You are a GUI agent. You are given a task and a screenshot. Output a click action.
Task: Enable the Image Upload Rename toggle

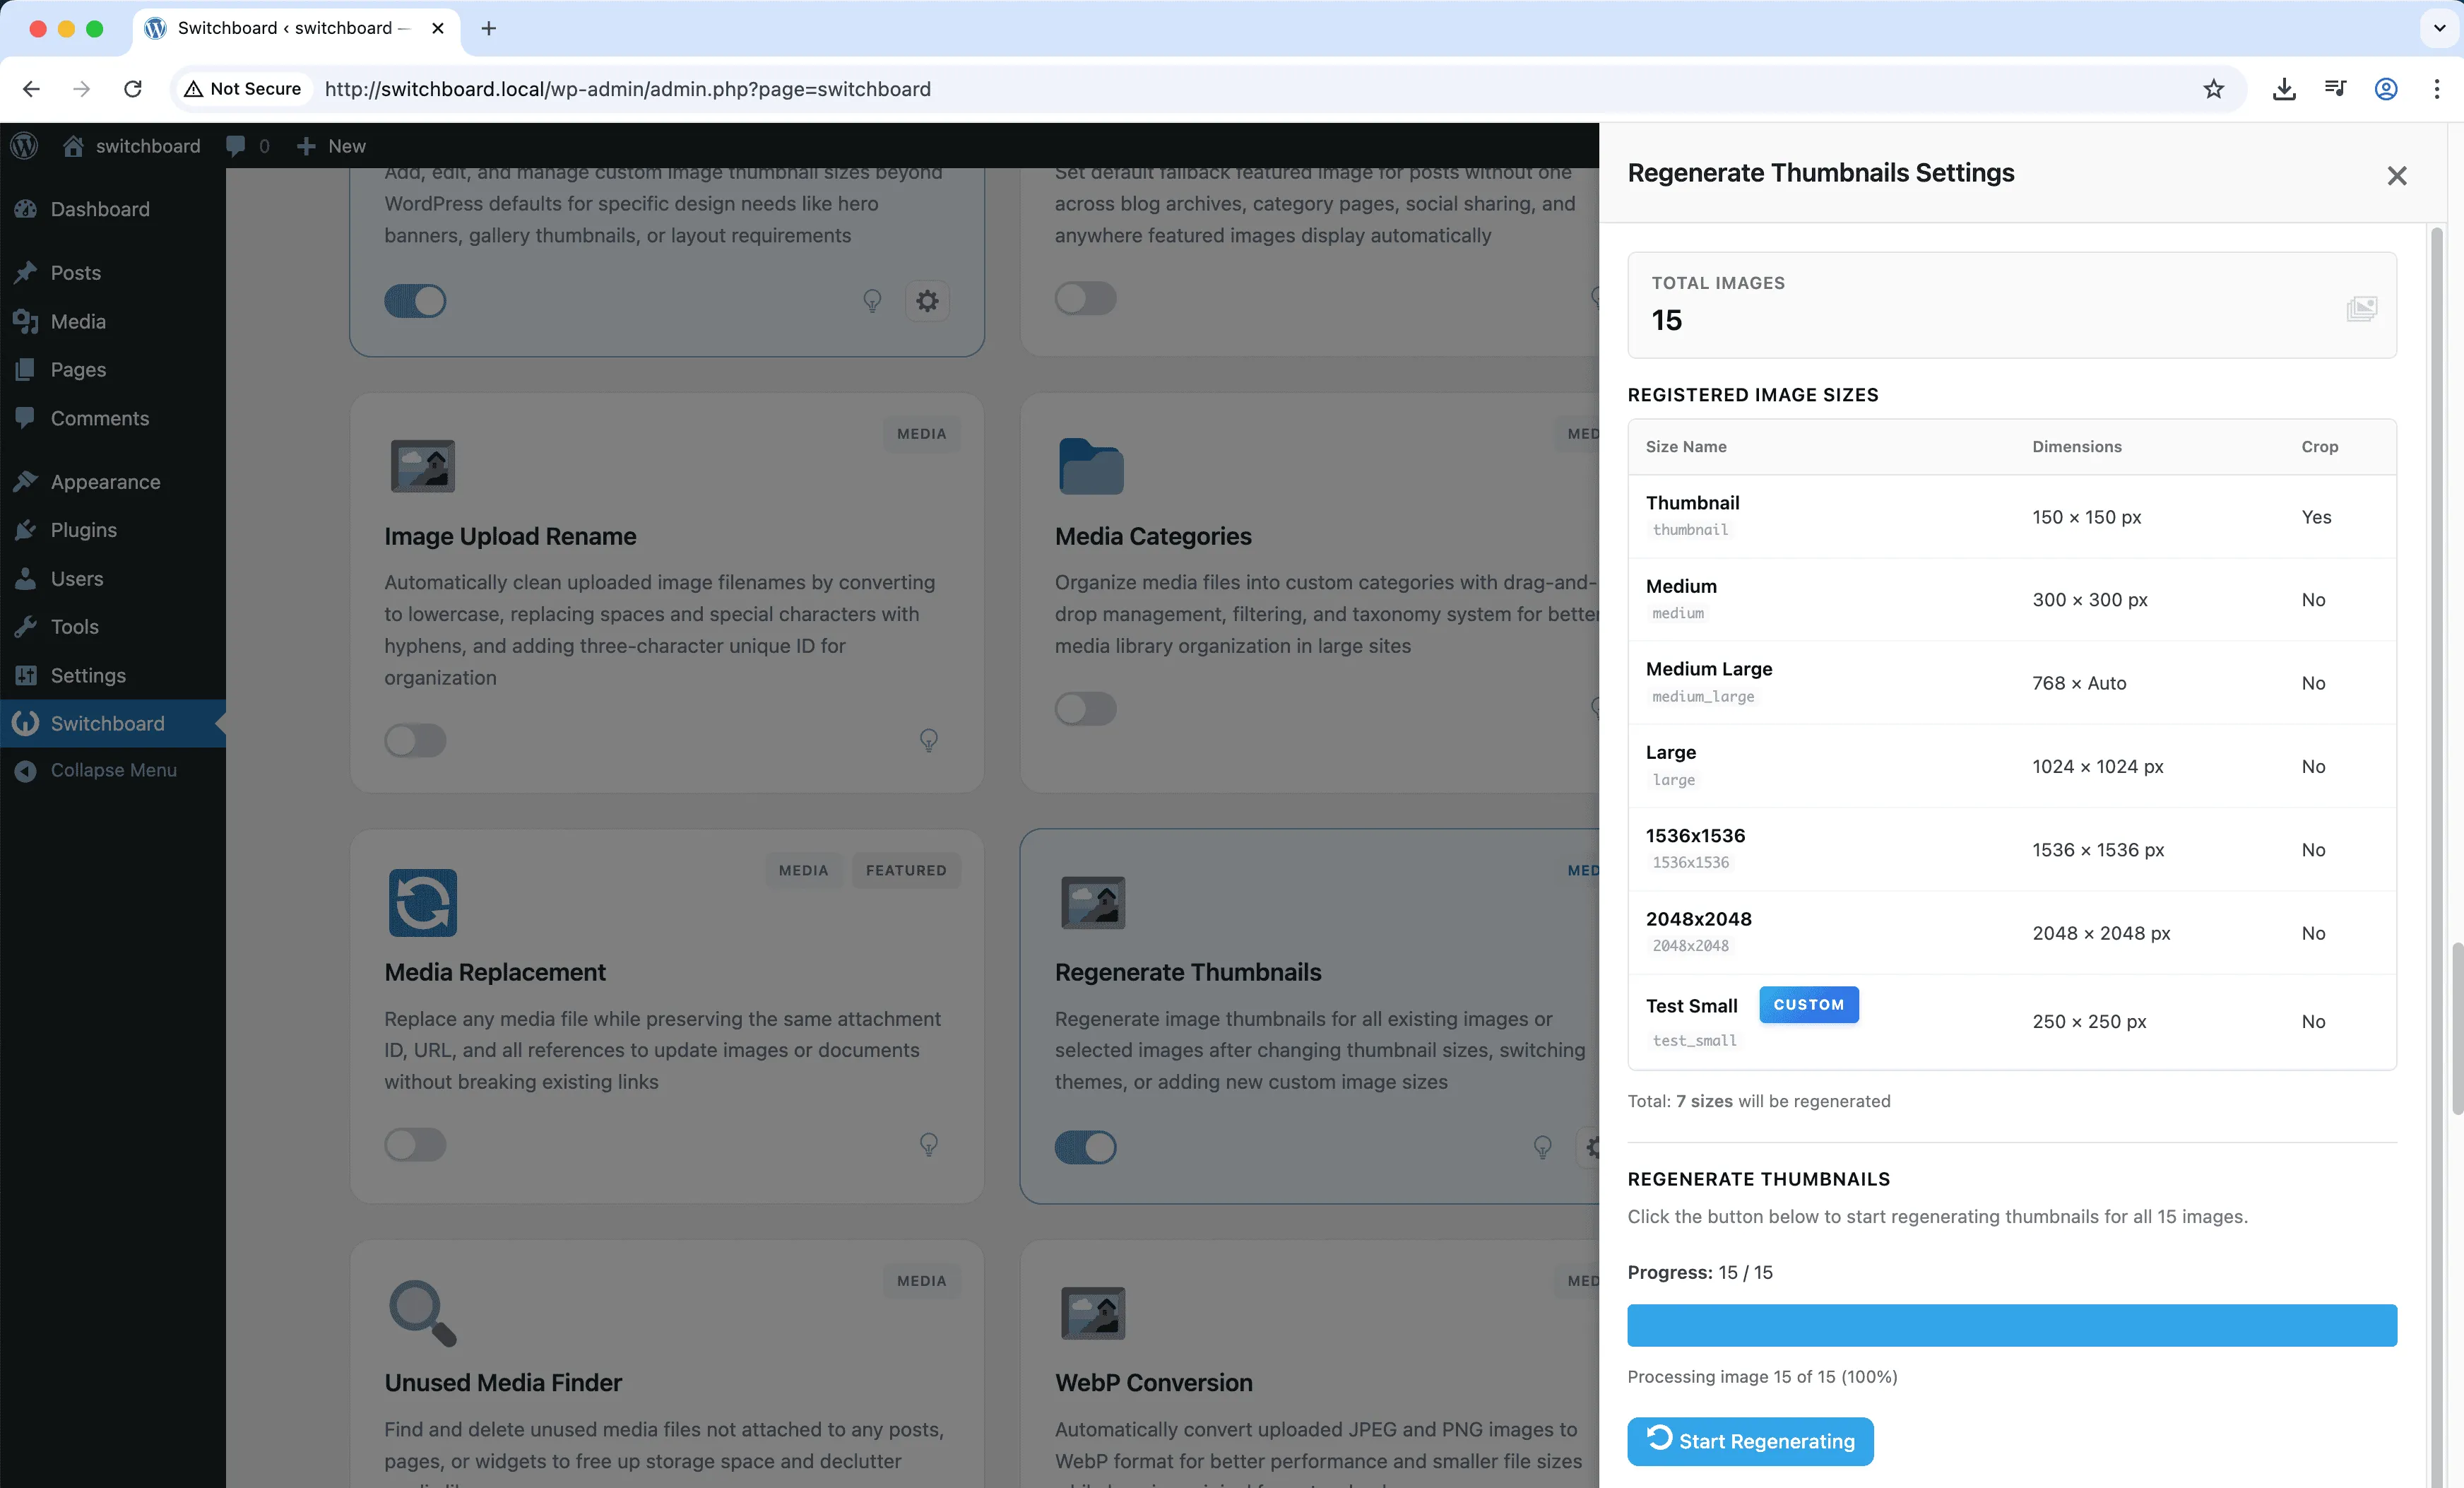(x=415, y=741)
